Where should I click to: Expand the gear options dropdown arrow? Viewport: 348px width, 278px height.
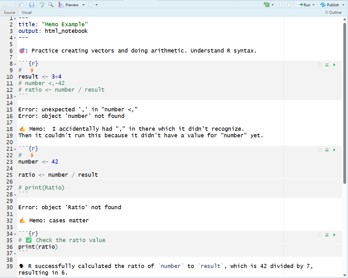(x=97, y=5)
